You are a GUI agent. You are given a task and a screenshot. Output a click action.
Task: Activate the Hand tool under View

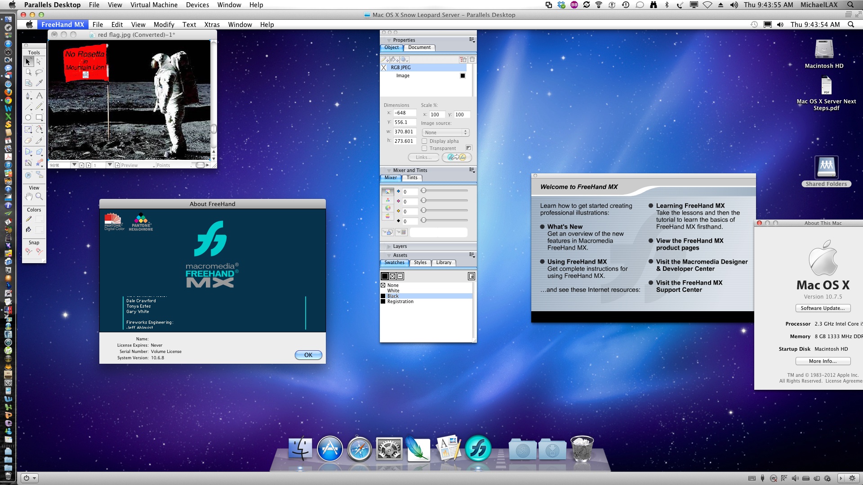tap(29, 197)
